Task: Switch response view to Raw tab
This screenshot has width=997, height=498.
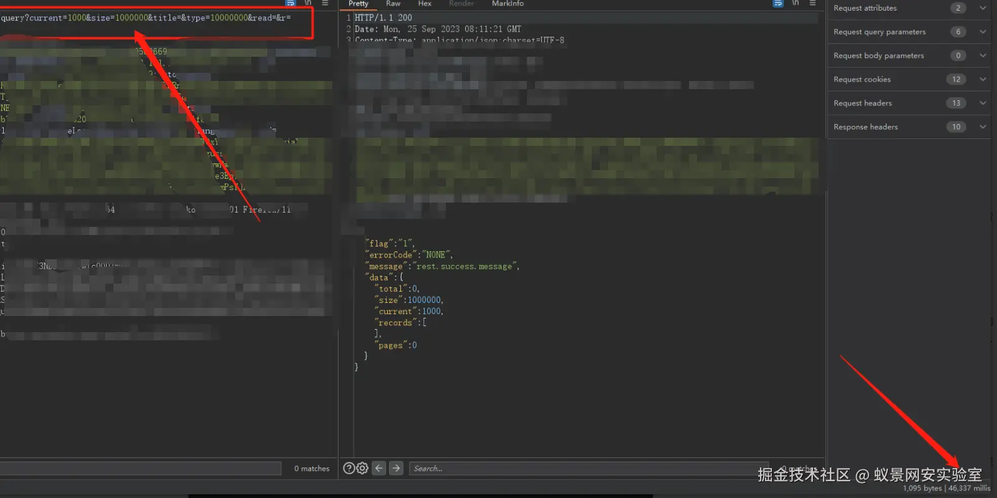Action: (393, 4)
